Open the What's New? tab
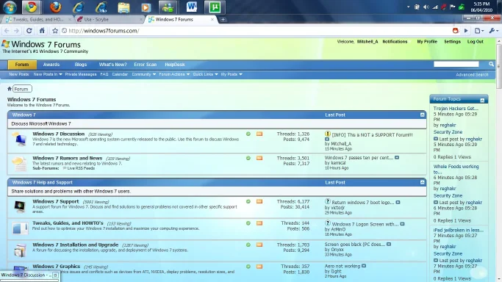The image size is (502, 282). [x=112, y=65]
